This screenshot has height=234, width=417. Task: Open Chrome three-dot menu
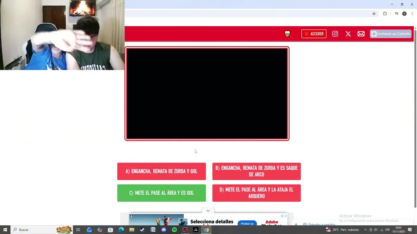pos(412,14)
